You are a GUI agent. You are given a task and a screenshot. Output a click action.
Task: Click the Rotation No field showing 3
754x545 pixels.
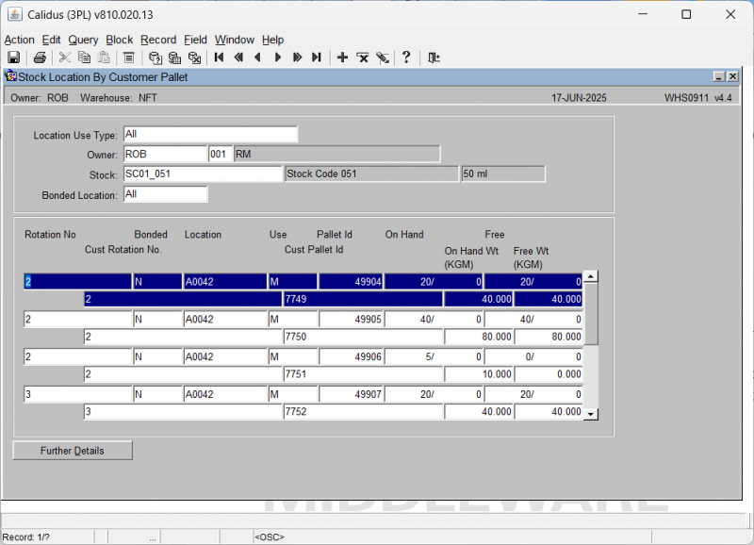[78, 394]
